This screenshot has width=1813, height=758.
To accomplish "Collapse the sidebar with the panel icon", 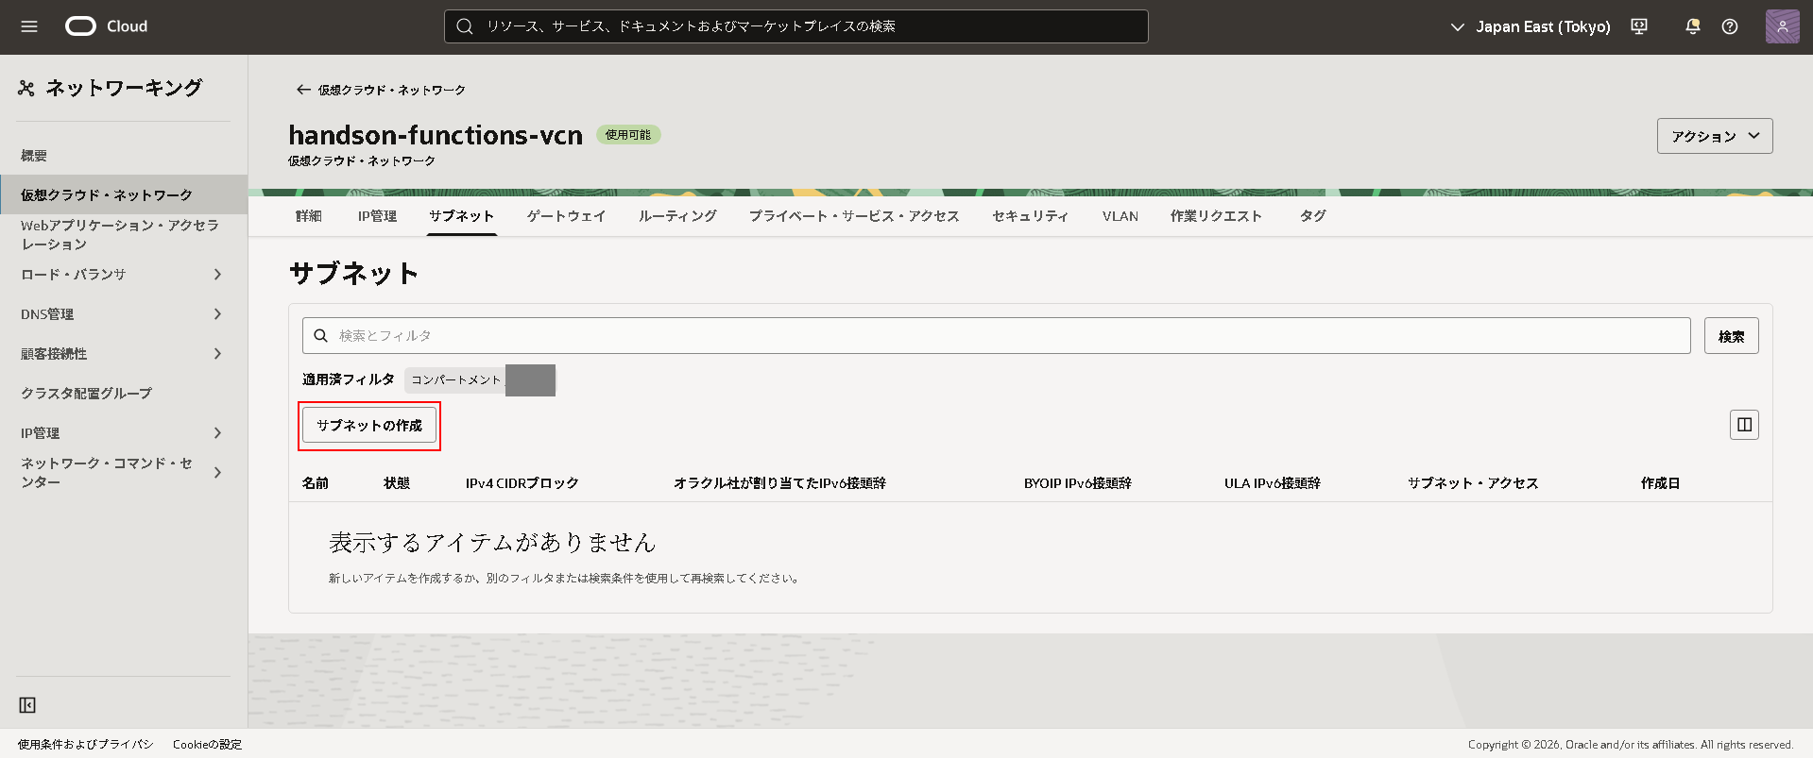I will (27, 705).
